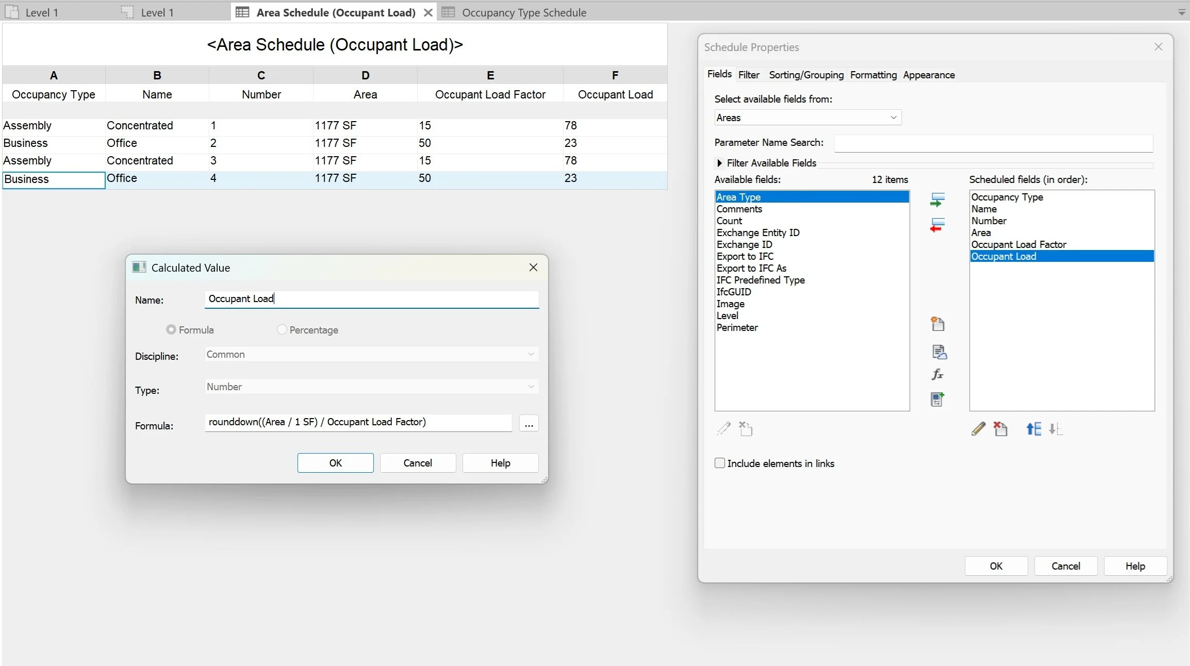
Task: Close the Calculated Value dialog
Action: click(533, 267)
